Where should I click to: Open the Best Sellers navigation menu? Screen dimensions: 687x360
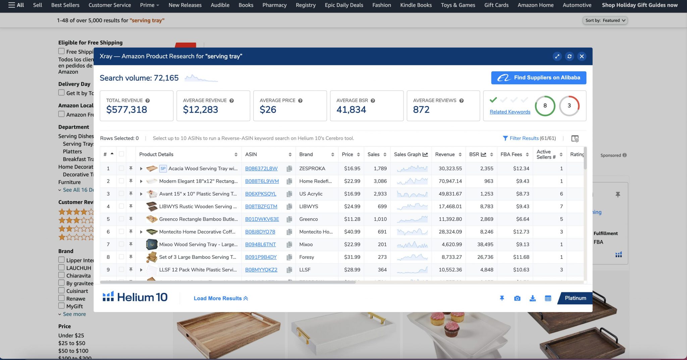(65, 5)
